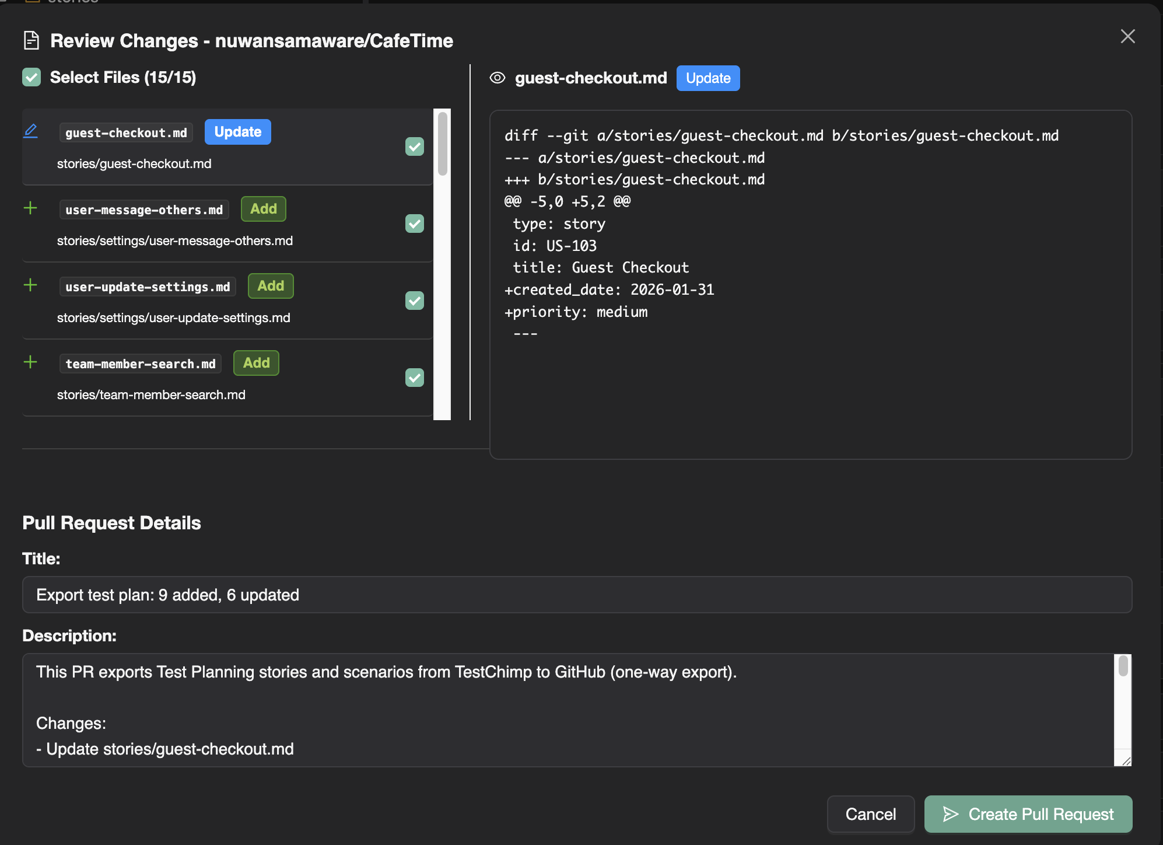1163x845 pixels.
Task: Toggle the Select Files all checkbox
Action: click(x=31, y=77)
